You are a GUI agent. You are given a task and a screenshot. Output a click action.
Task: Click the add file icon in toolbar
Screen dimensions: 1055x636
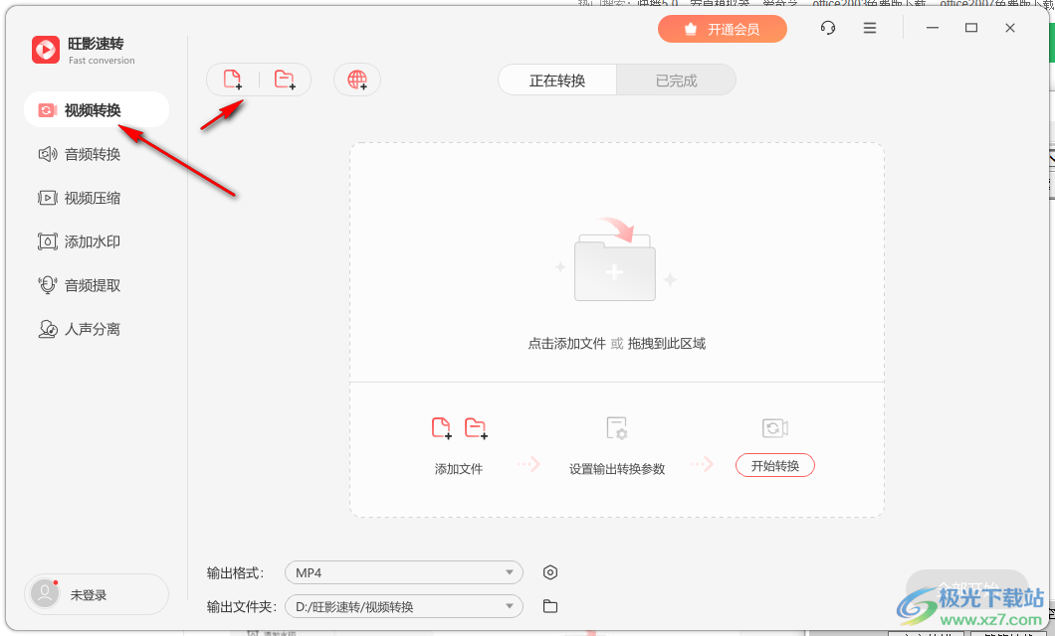click(233, 79)
